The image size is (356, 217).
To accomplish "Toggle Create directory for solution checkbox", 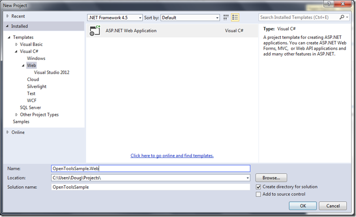I will tap(258, 187).
